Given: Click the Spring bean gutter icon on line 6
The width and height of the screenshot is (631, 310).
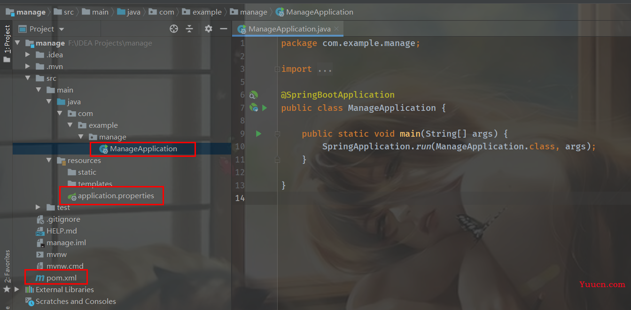Looking at the screenshot, I should click(x=254, y=95).
